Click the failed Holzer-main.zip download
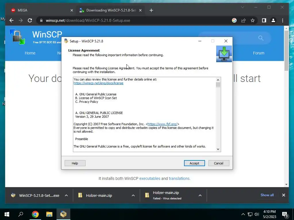This screenshot has width=294, height=220. pos(166,195)
